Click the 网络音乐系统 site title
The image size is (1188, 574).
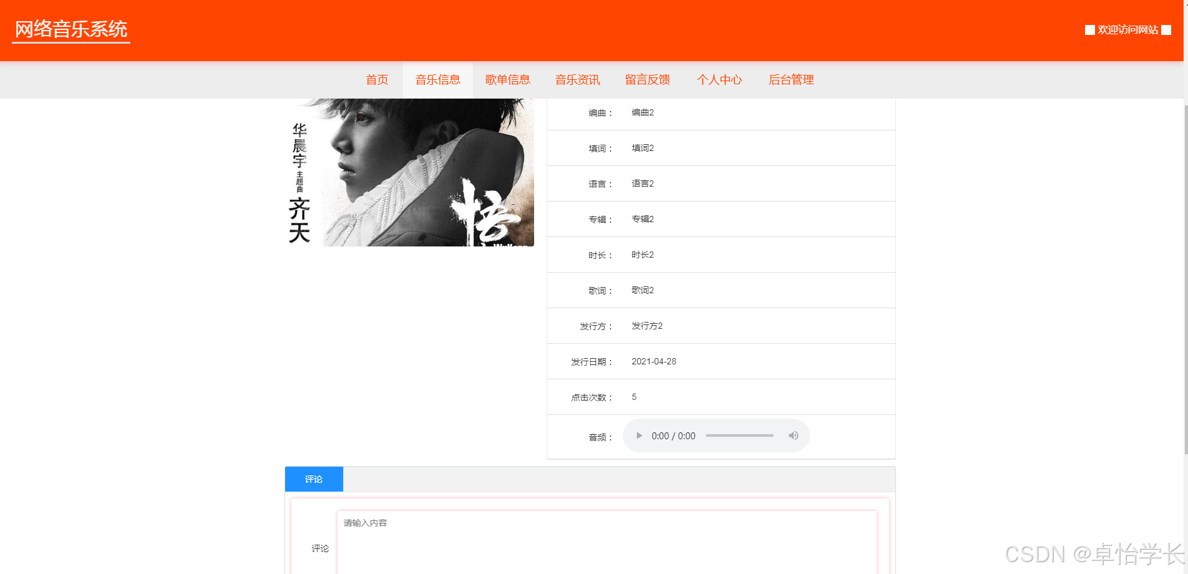71,29
